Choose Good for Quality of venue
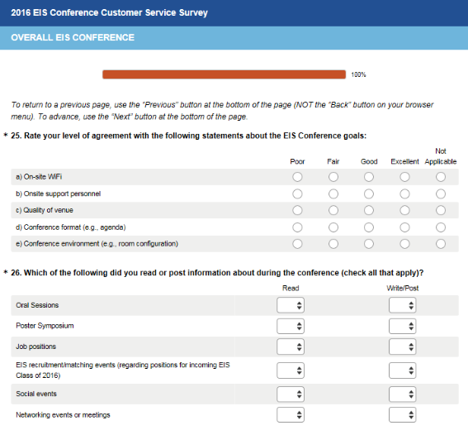468x435 pixels. point(369,211)
